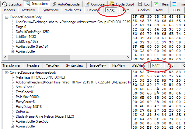Select request MAPI inspector tab
Image resolution: width=185 pixels, height=129 pixels.
coord(111,10)
